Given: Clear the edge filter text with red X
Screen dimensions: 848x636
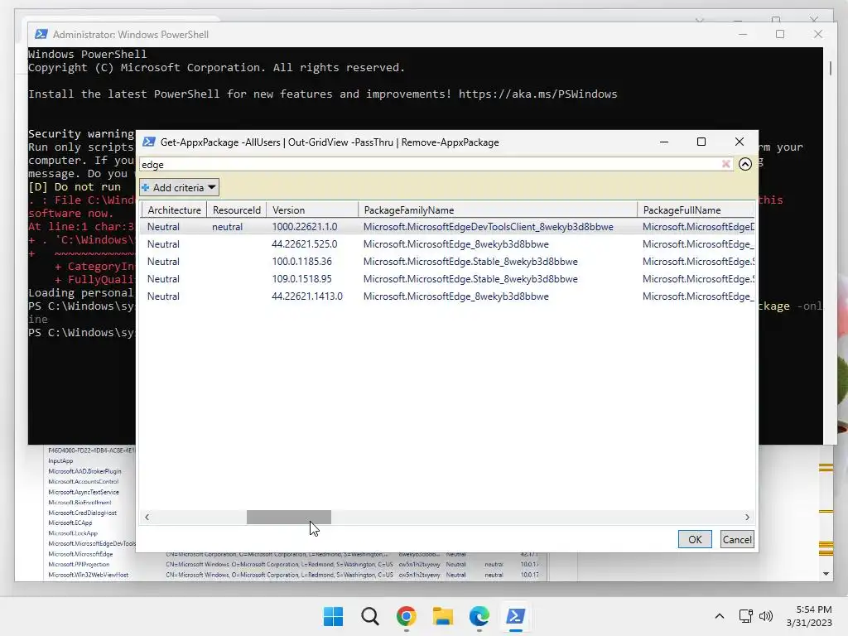Looking at the screenshot, I should (725, 164).
